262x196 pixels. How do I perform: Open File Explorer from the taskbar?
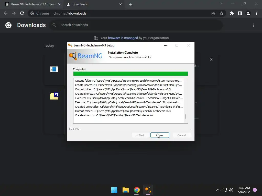pos(125,190)
